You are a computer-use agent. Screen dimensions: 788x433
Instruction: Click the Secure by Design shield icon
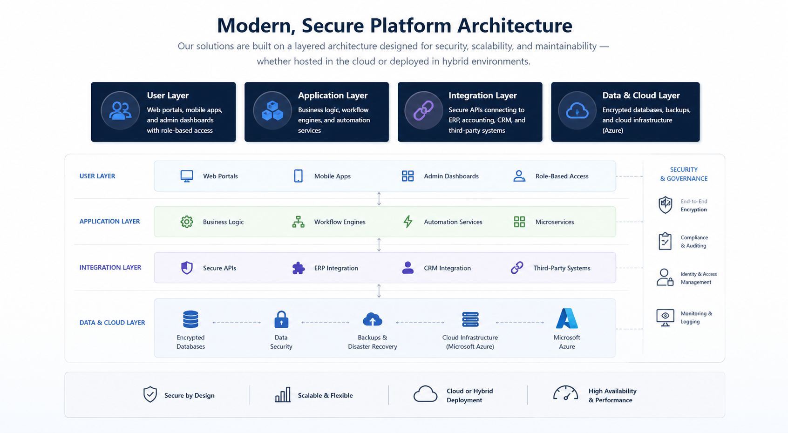[150, 394]
